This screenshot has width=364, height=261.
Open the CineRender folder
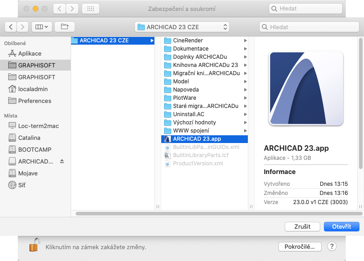tap(205, 41)
